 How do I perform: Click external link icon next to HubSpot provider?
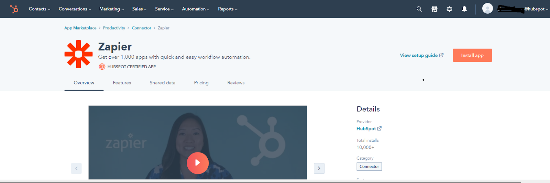[x=379, y=128]
